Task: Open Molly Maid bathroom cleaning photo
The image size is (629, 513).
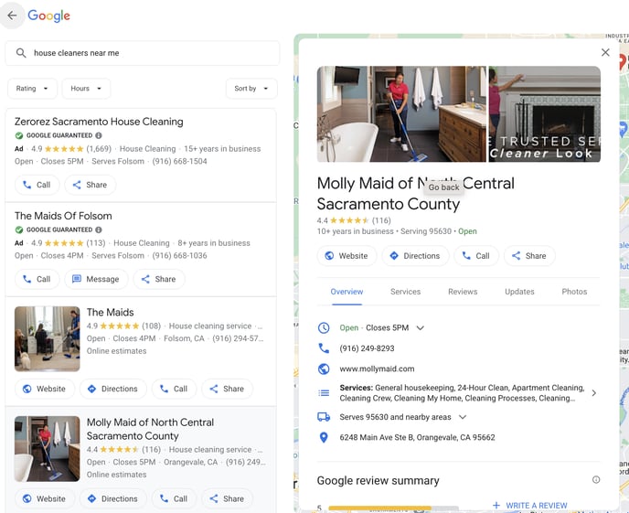Action: pyautogui.click(x=401, y=113)
